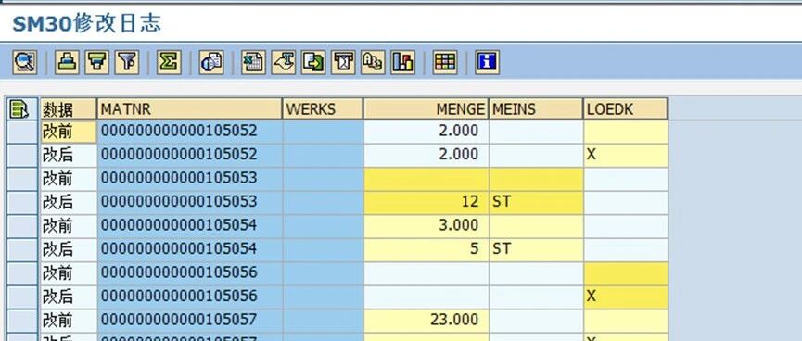Viewport: 802px width, 341px height.
Task: Click MENGE 2.000 in the 改前 105052 row
Action: coord(426,132)
